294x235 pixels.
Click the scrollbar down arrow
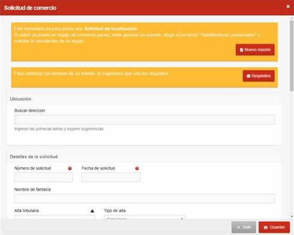(292, 216)
